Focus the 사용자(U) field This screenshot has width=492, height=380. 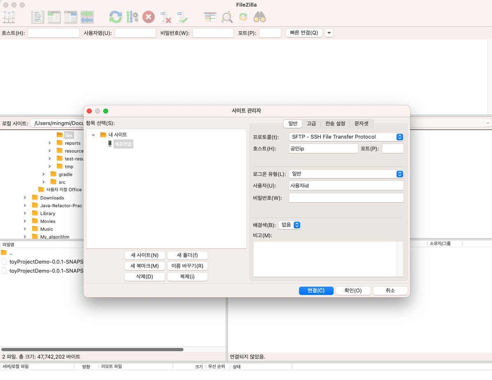pos(346,185)
